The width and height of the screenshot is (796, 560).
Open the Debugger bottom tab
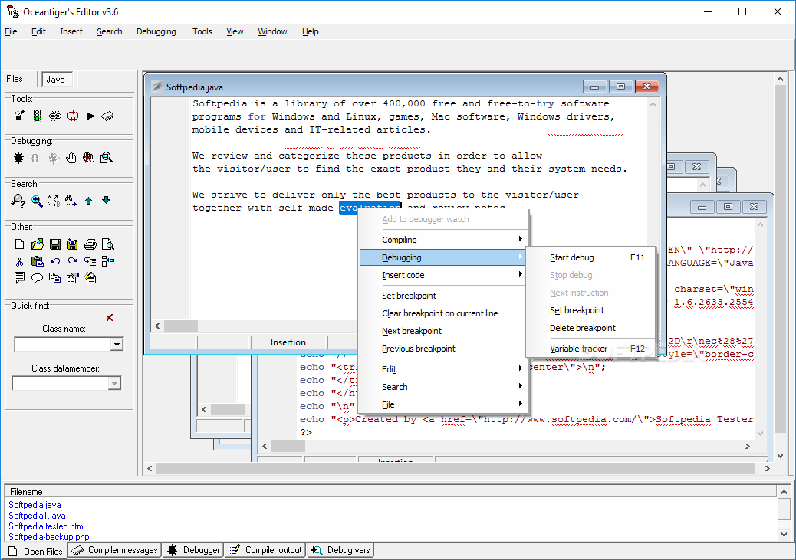[194, 550]
